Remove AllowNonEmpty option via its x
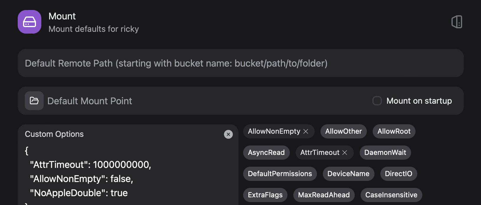Image resolution: width=481 pixels, height=205 pixels. click(306, 131)
